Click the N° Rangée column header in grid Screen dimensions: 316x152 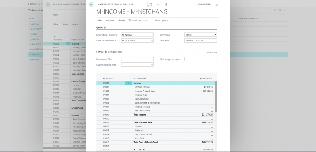pos(109,79)
